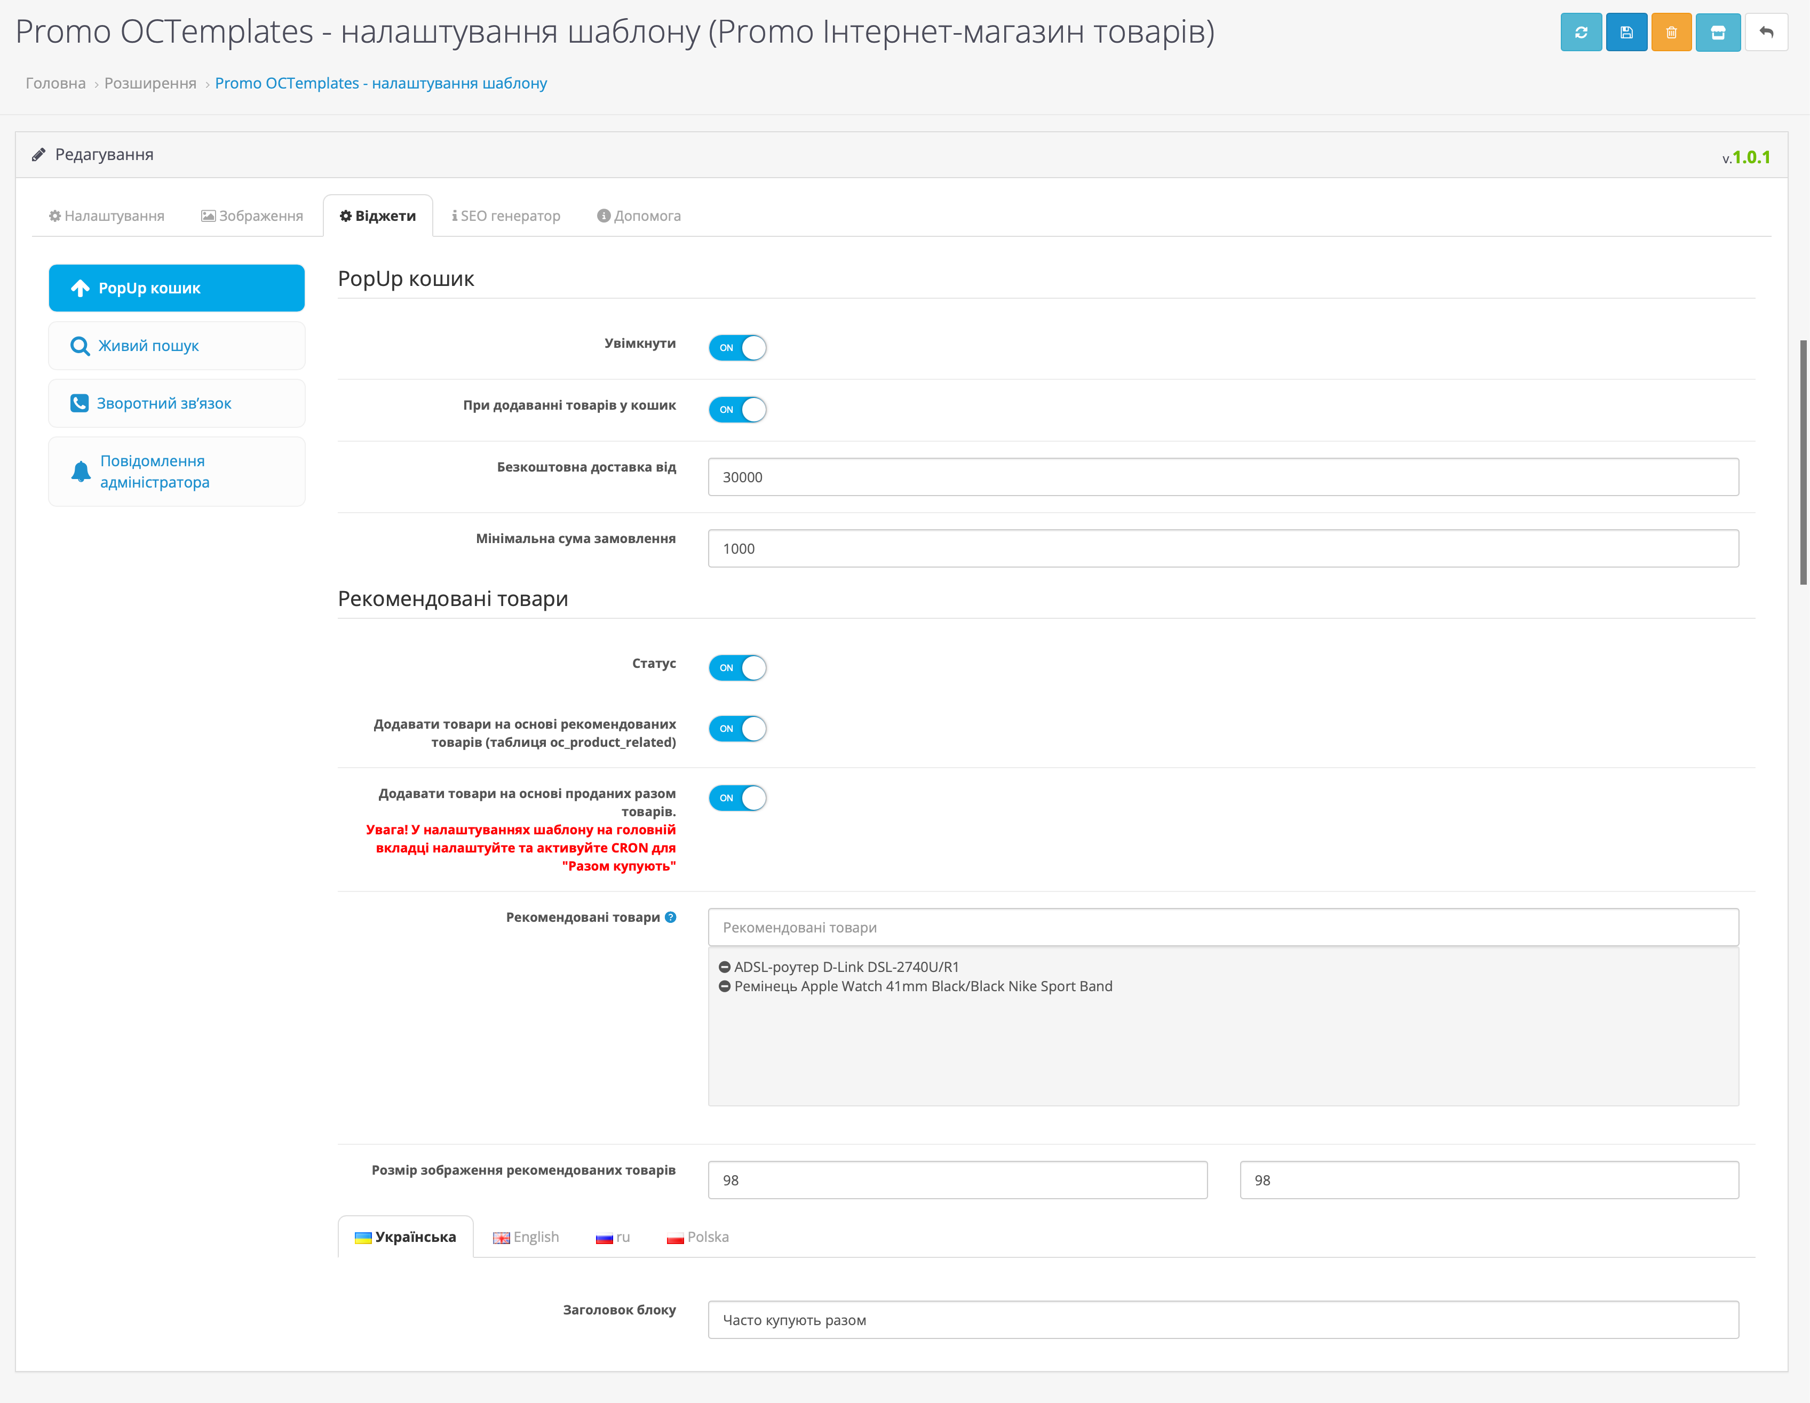1810x1403 pixels.
Task: Click the back arrow button
Action: point(1765,33)
